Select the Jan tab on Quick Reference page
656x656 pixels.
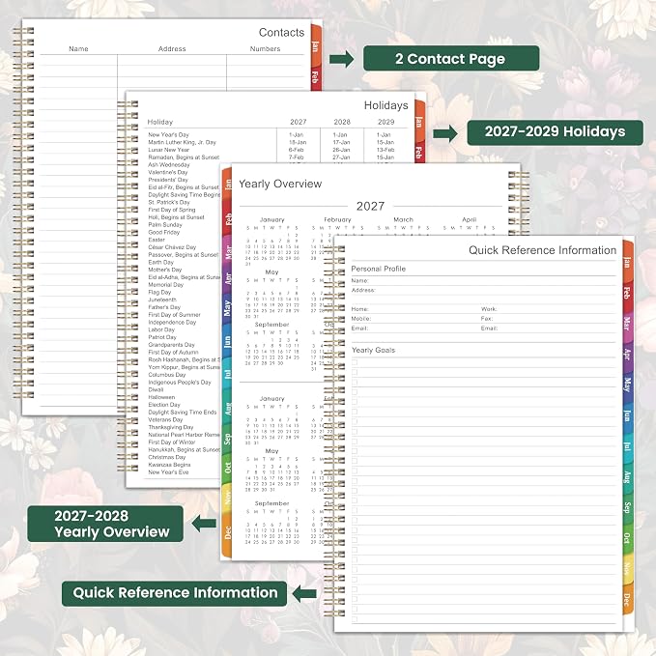[628, 262]
